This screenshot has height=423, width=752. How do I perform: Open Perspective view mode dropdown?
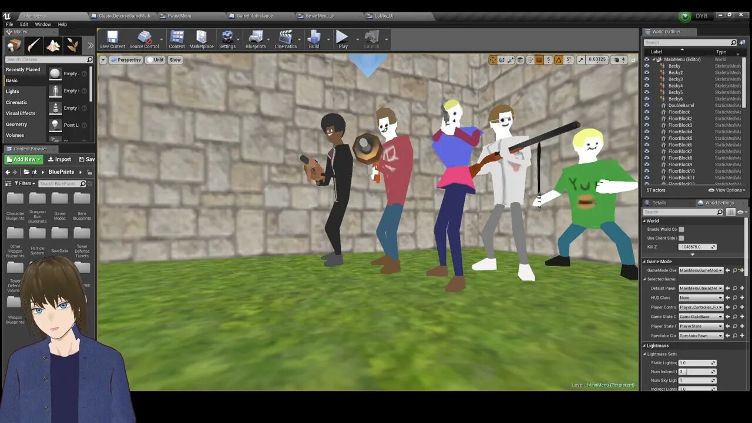126,60
